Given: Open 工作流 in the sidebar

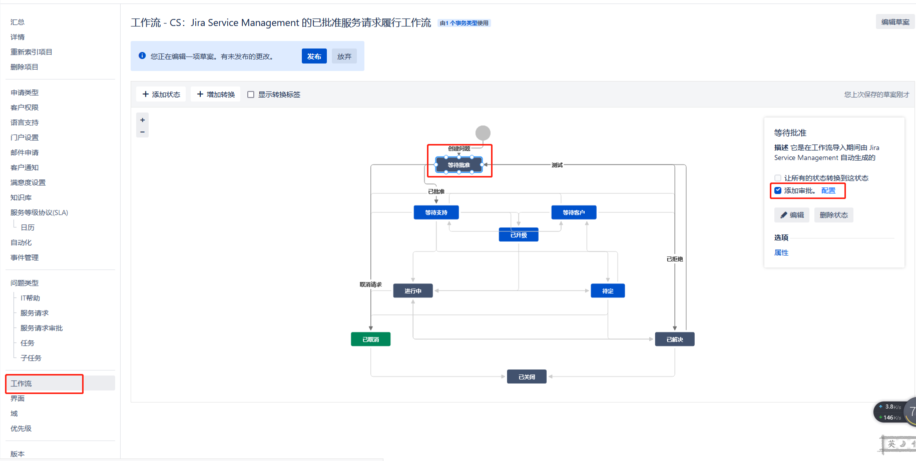Looking at the screenshot, I should tap(21, 383).
